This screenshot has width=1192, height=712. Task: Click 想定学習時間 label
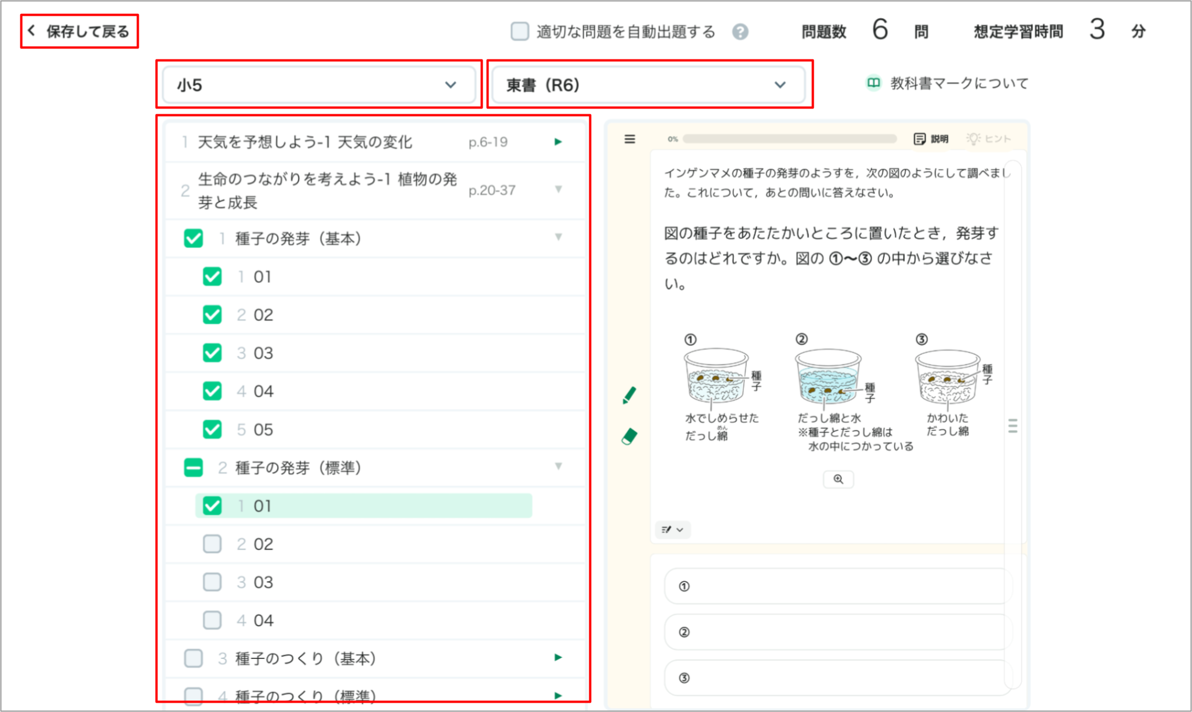[1018, 31]
